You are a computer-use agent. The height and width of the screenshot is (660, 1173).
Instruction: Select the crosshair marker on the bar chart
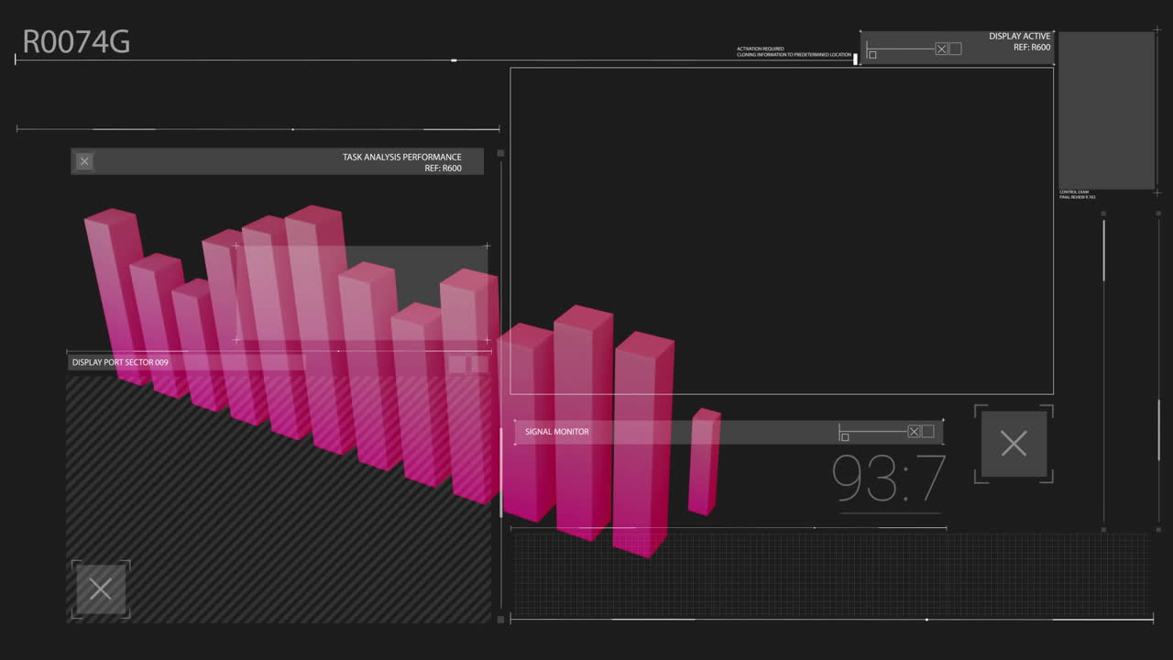pos(236,246)
